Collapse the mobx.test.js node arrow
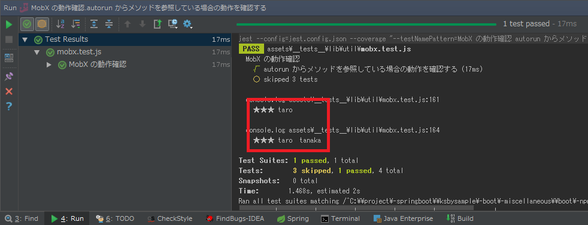This screenshot has height=225, width=588. [x=37, y=53]
